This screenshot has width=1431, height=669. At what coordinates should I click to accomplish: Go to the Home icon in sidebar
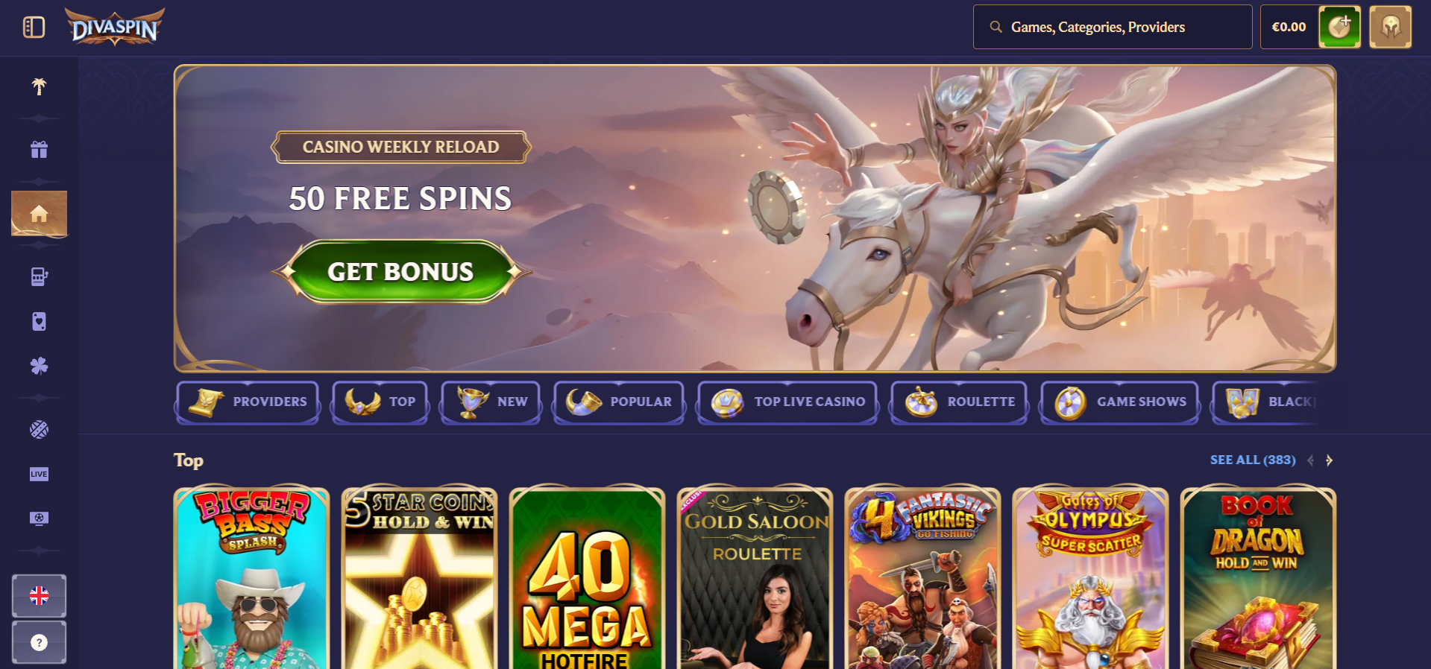(x=39, y=214)
